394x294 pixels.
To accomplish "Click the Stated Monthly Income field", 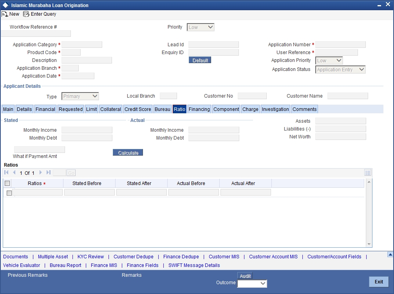I will click(87, 130).
